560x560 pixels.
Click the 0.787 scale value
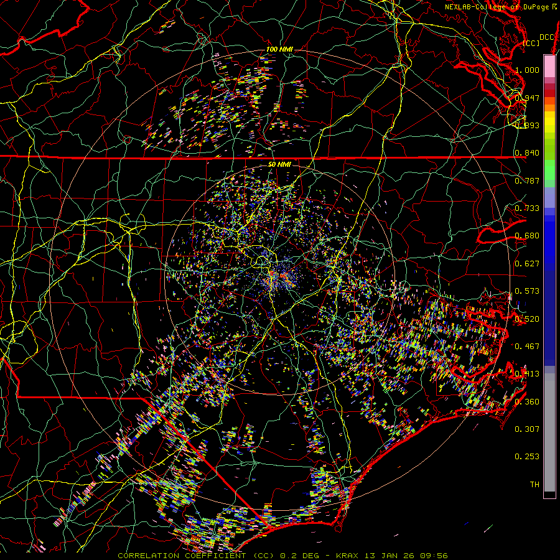point(527,180)
